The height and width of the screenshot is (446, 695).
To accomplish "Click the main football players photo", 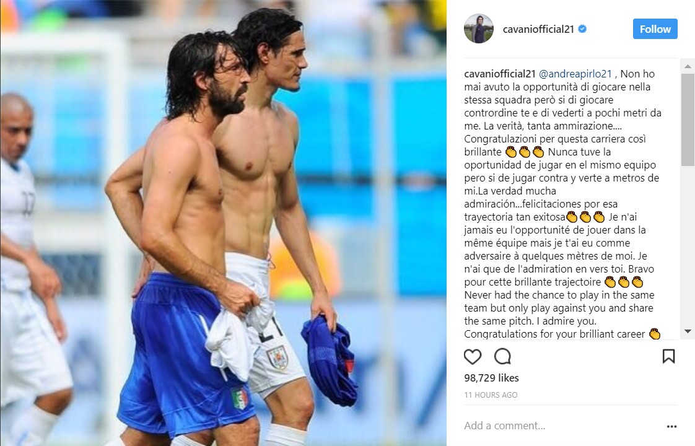I will pos(224,223).
